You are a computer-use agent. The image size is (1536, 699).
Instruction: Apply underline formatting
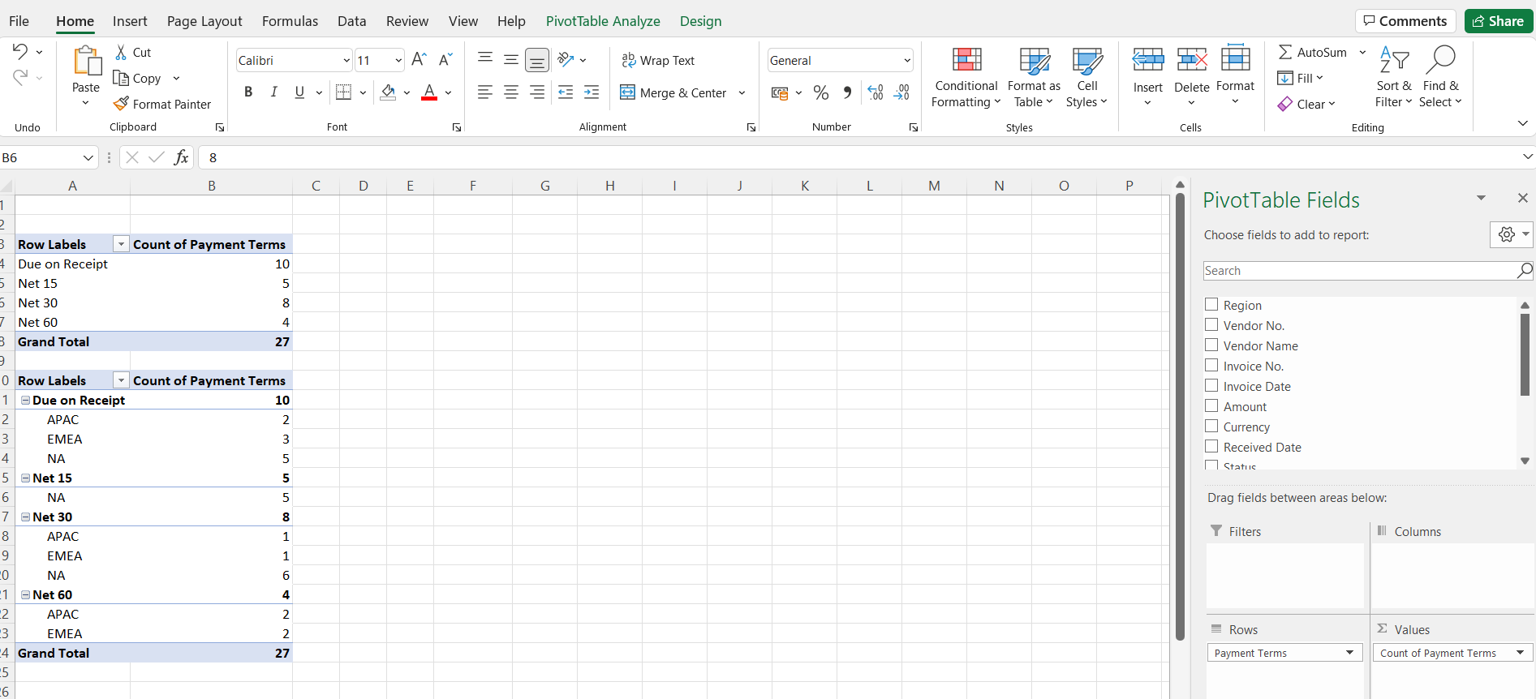pos(299,92)
